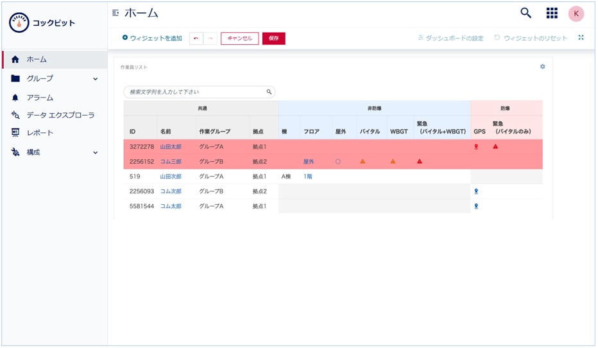Click ID cell 519

135,177
